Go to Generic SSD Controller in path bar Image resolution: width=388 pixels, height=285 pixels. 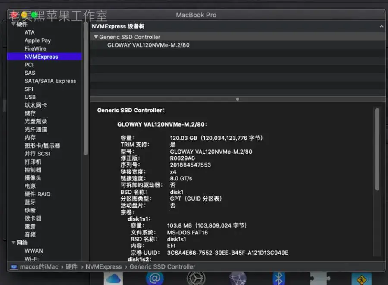(x=163, y=267)
